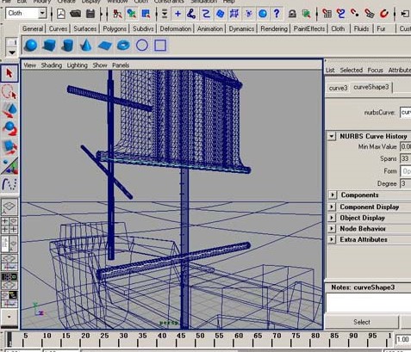Create a NURBS circle from the shelf
Image resolution: width=411 pixels, height=352 pixels.
point(142,46)
